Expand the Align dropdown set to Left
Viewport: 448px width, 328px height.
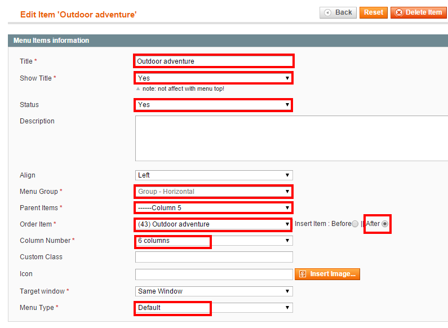[x=214, y=175]
